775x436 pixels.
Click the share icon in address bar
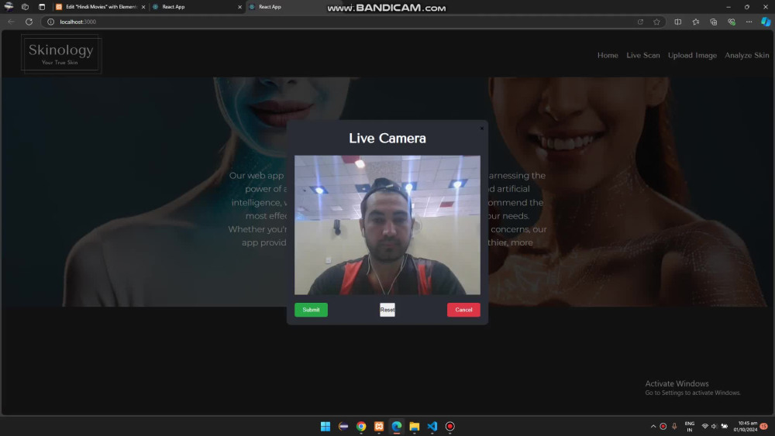(x=640, y=22)
